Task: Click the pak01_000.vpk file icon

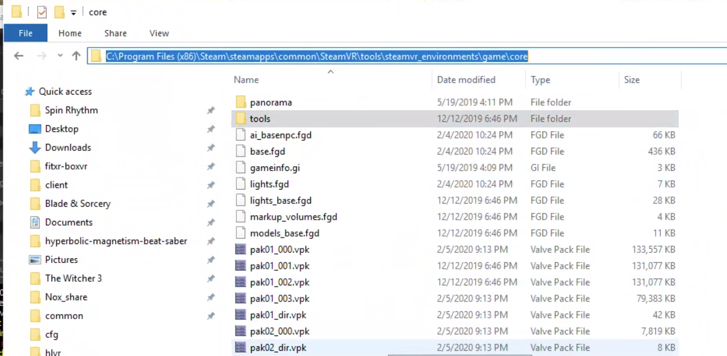Action: tap(241, 250)
